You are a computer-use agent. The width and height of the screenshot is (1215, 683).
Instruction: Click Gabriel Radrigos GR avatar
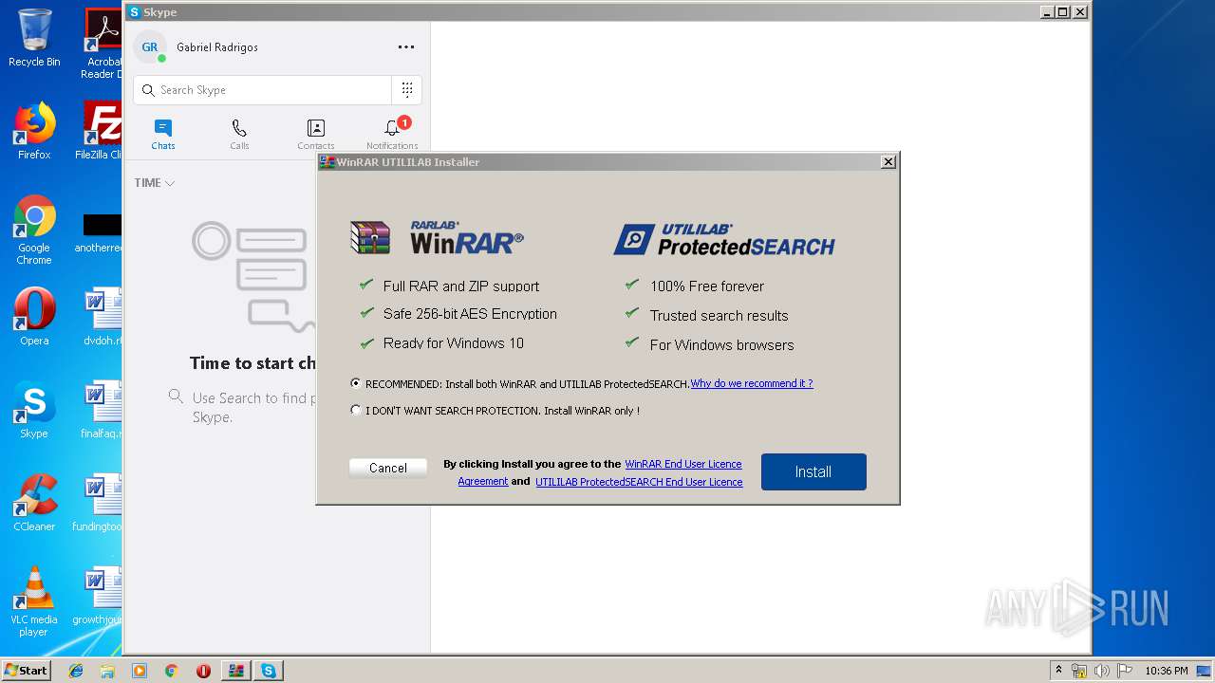[150, 47]
